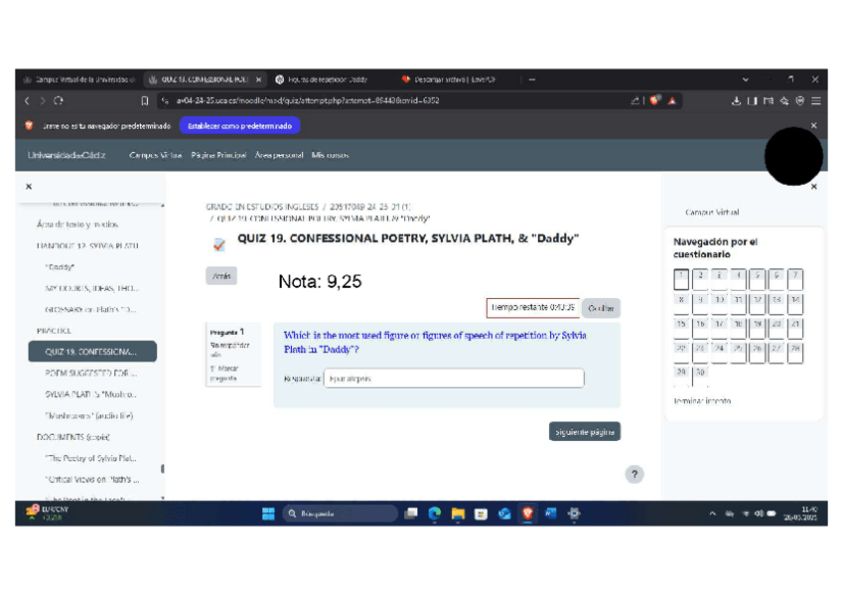Click Siguiente página button
The width and height of the screenshot is (842, 595).
coord(584,431)
